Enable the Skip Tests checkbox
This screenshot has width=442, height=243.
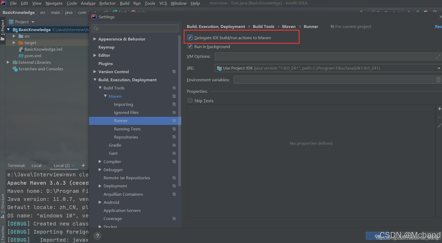coord(190,100)
